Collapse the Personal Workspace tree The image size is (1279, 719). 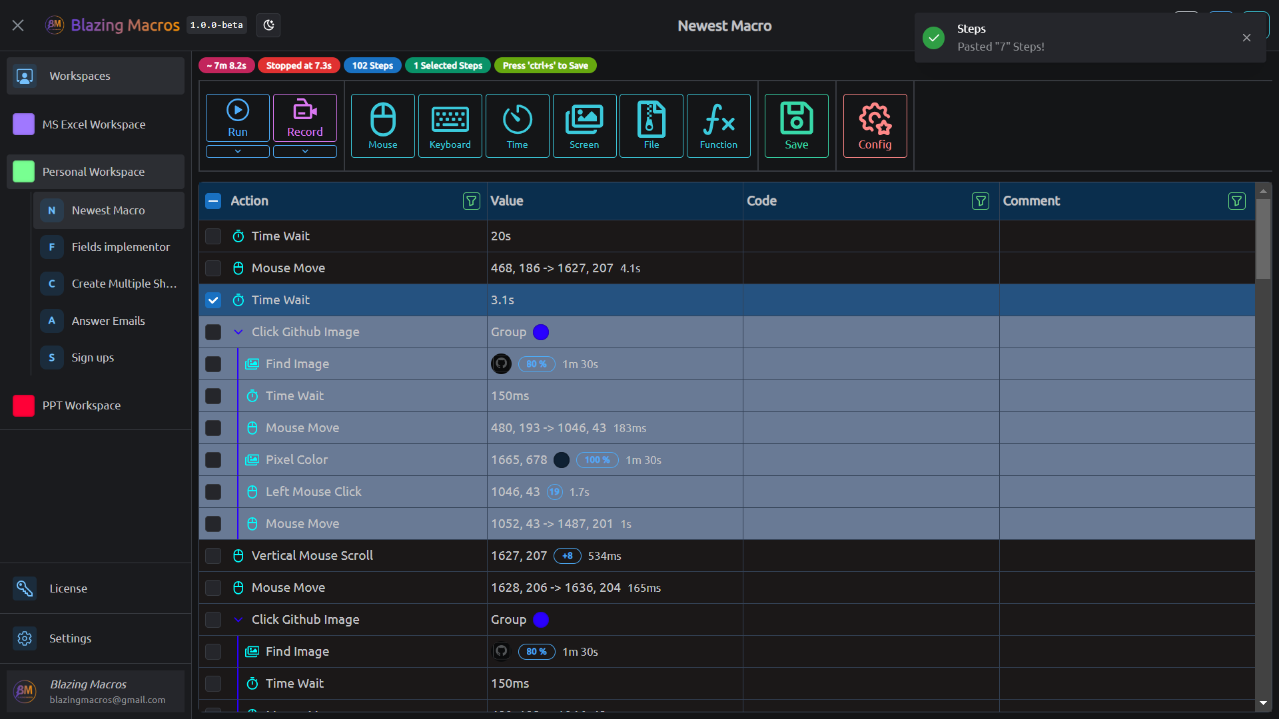[96, 172]
